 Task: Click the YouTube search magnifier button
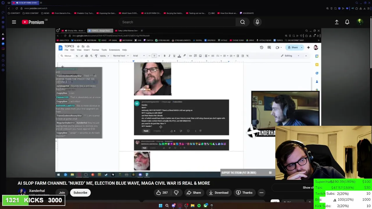[242, 22]
